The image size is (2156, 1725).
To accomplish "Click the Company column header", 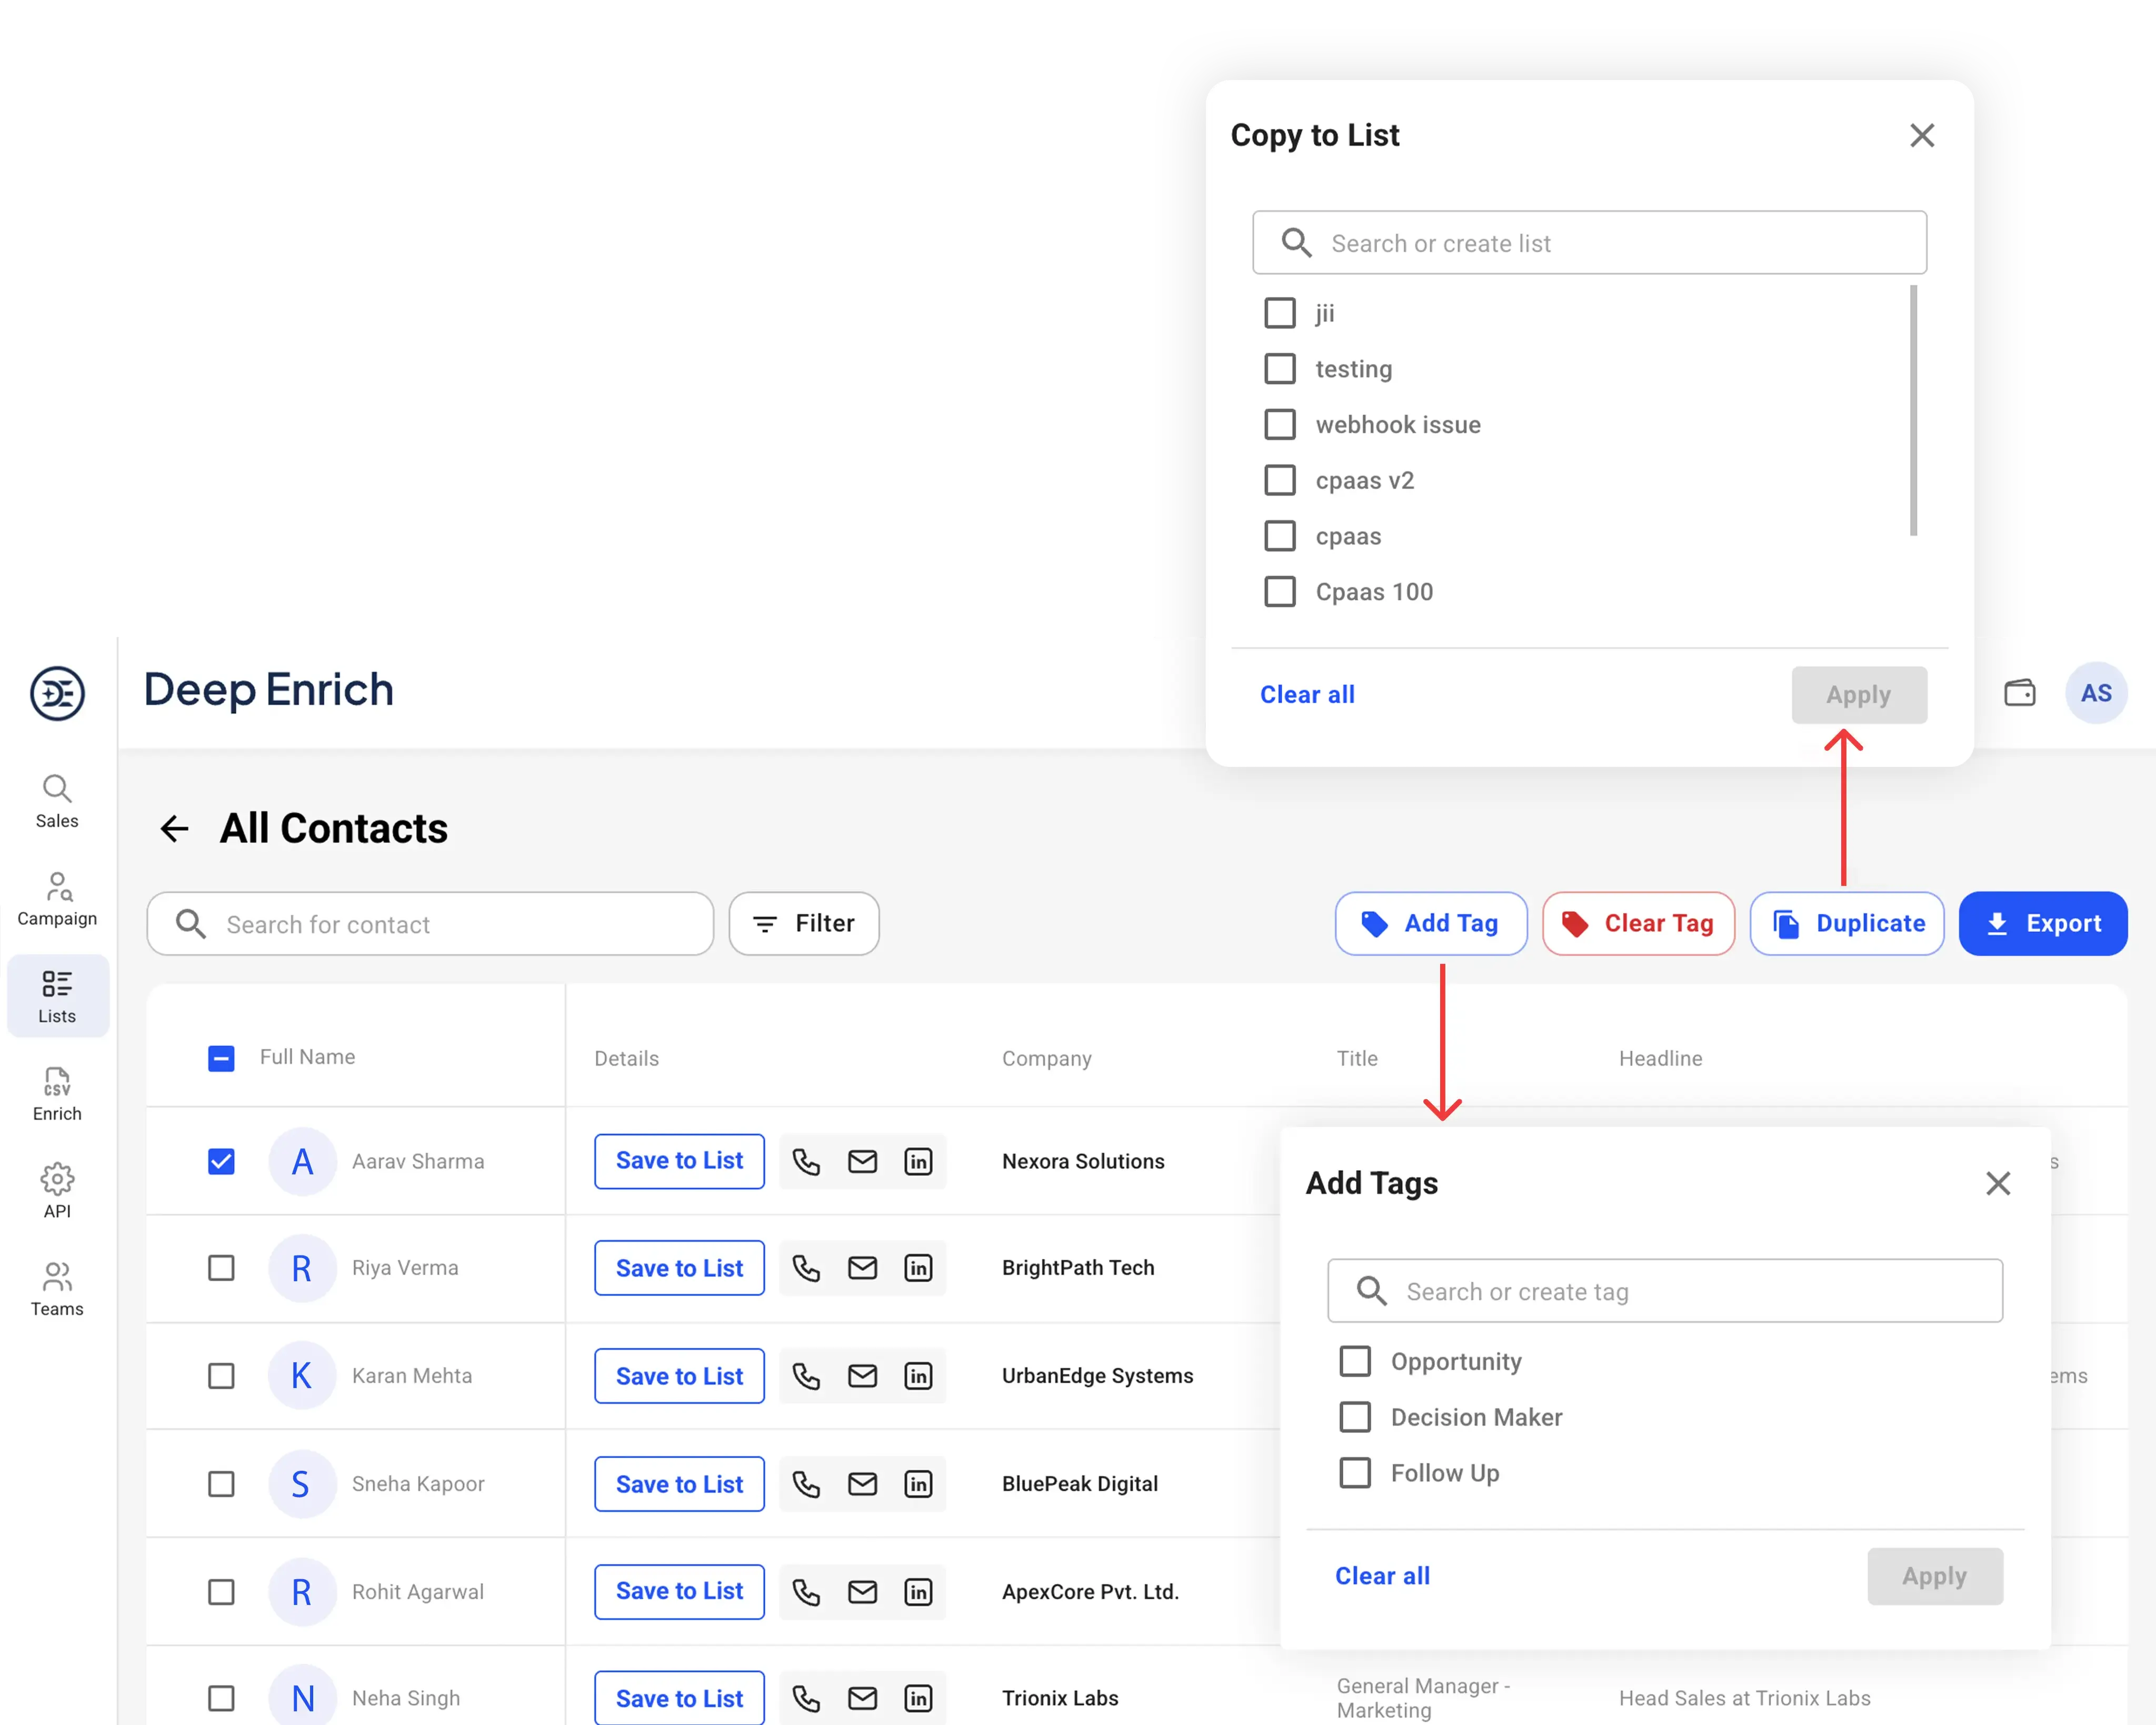I will pyautogui.click(x=1046, y=1058).
